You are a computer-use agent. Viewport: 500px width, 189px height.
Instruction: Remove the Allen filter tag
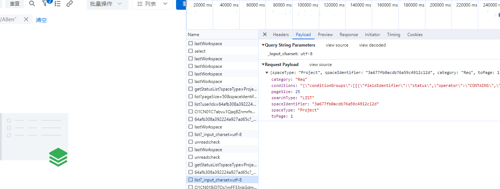click(26, 19)
